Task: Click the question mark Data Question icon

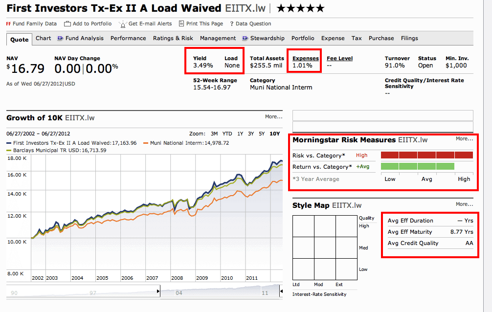Action: tap(231, 24)
